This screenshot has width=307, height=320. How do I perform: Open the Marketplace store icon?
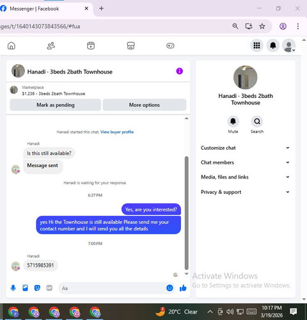130,45
